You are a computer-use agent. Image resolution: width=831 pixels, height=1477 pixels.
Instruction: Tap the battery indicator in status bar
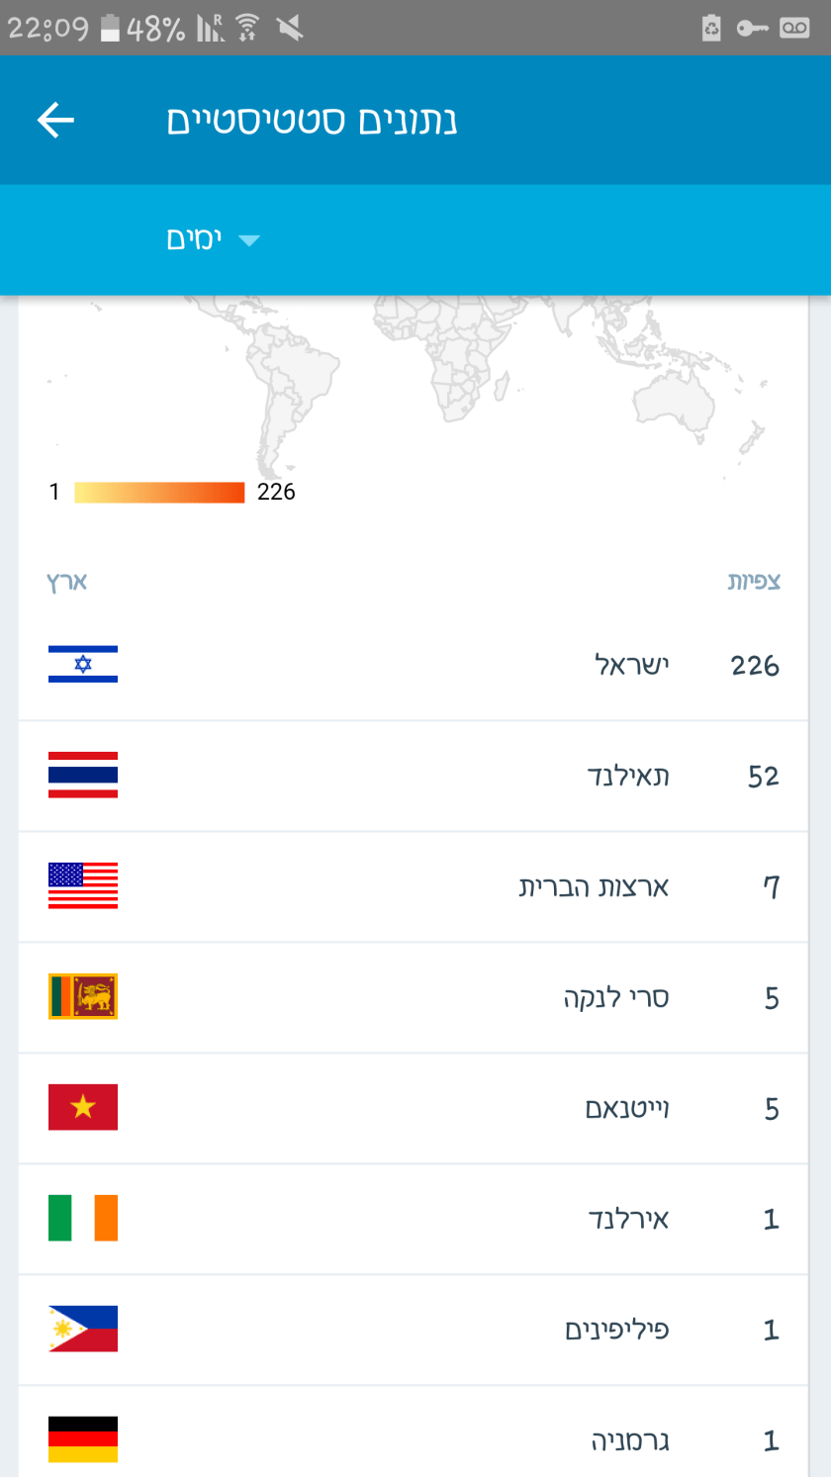click(111, 28)
